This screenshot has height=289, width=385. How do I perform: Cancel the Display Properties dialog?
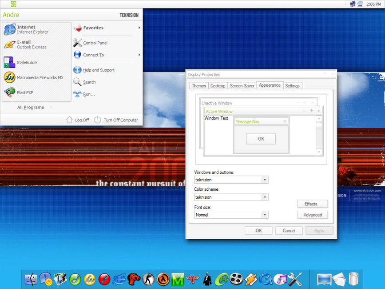(289, 230)
